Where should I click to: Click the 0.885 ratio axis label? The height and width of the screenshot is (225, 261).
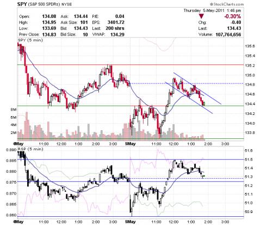pyautogui.click(x=11, y=161)
